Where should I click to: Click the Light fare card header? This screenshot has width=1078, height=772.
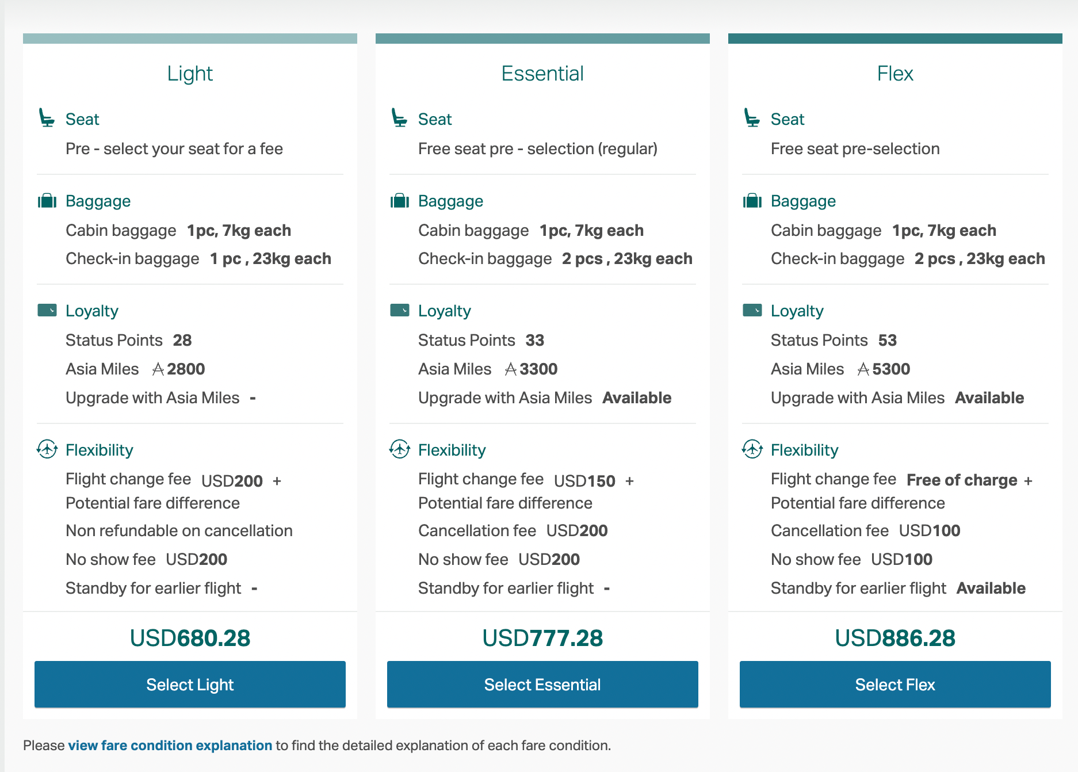(190, 73)
